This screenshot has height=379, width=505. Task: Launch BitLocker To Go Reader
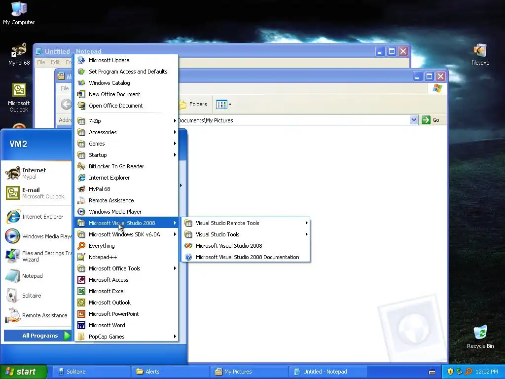[126, 166]
